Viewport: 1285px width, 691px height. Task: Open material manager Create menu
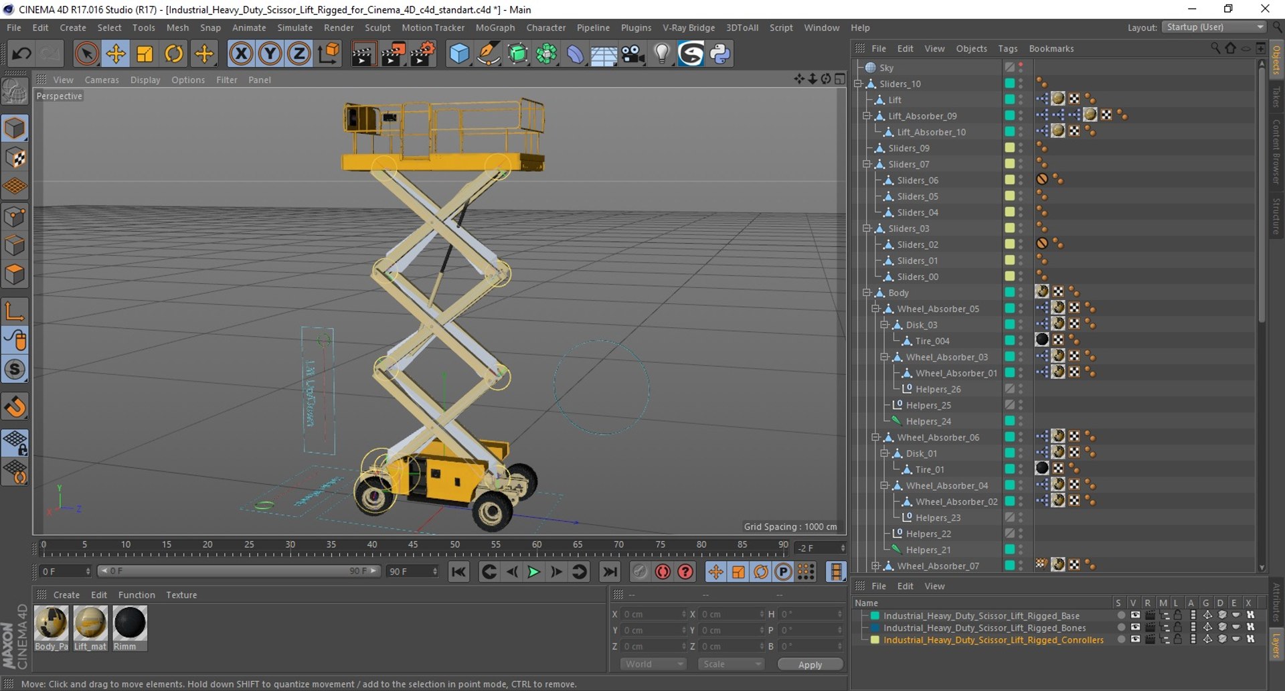[x=66, y=595]
